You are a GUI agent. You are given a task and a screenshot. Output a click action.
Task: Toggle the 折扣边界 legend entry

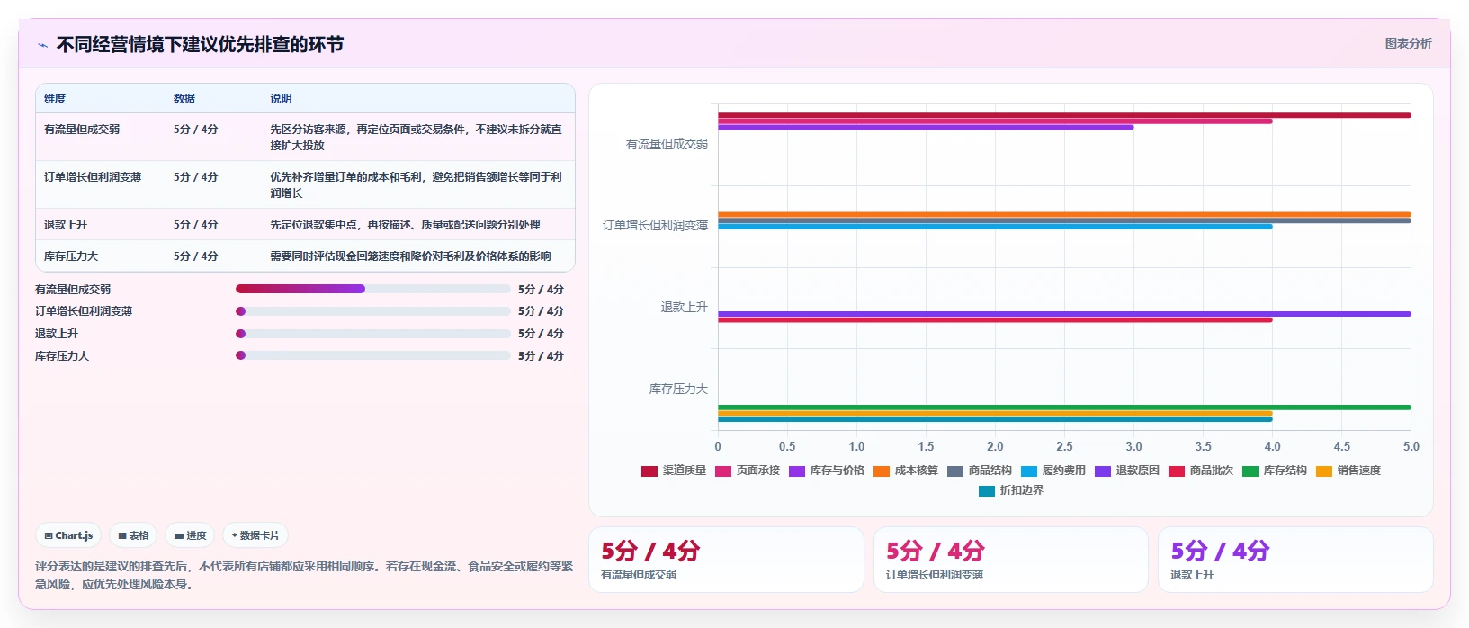1011,490
